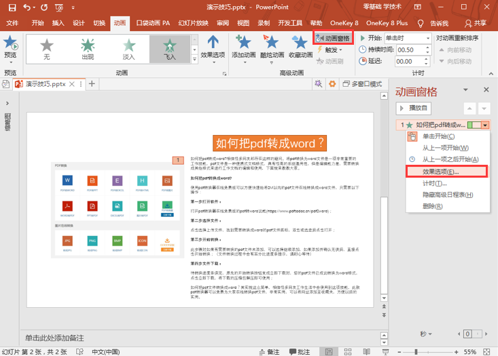
Task: Open the 口袋动画 PA tab
Action: pyautogui.click(x=153, y=23)
